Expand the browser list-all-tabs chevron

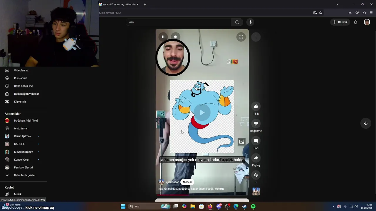tap(337, 4)
